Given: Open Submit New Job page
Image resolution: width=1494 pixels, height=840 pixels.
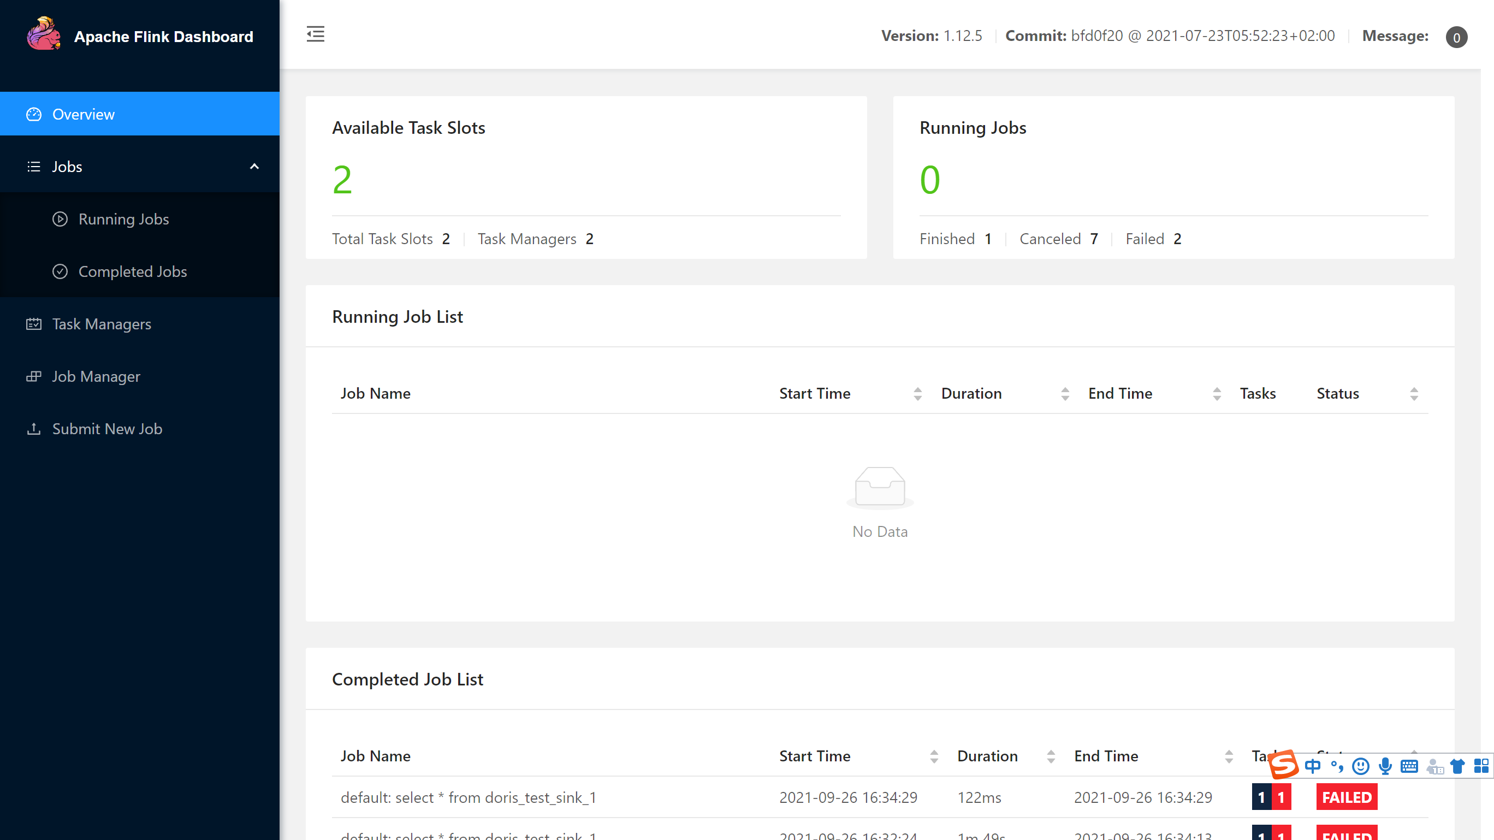Looking at the screenshot, I should (106, 429).
